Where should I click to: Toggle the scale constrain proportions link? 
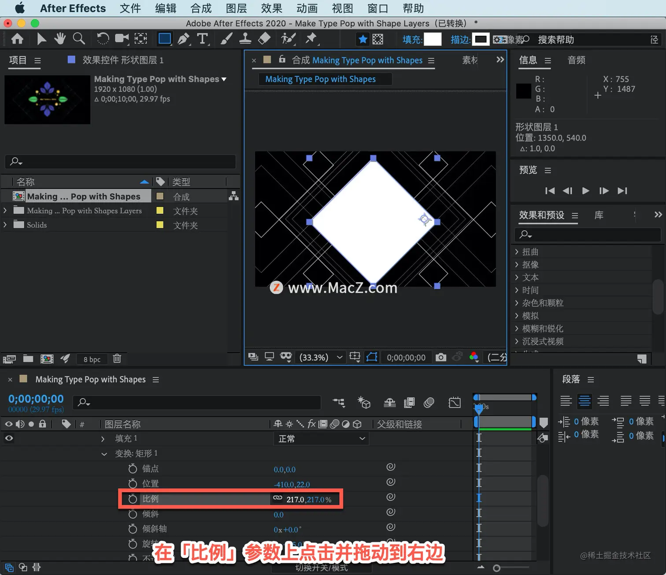277,498
